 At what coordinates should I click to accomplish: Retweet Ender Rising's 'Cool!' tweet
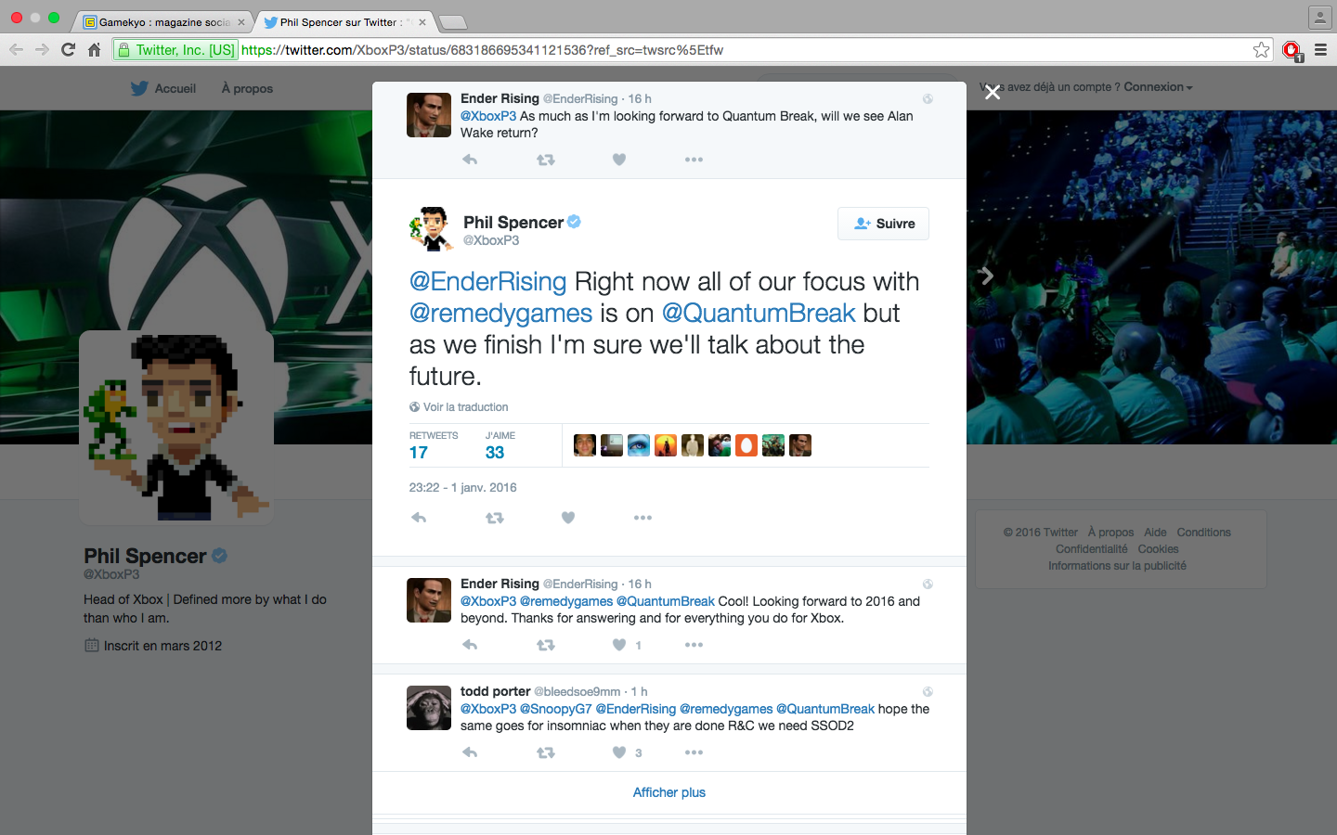tap(546, 645)
